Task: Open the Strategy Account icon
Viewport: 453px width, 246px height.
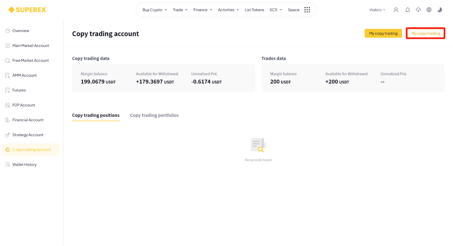Action: (x=8, y=135)
